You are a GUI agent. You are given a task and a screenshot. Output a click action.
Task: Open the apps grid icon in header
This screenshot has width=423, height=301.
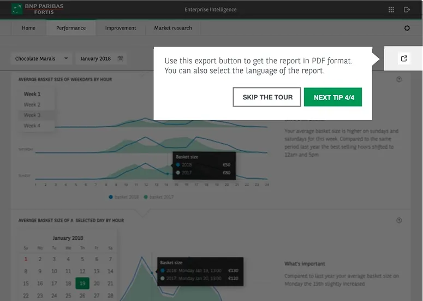[x=391, y=10]
